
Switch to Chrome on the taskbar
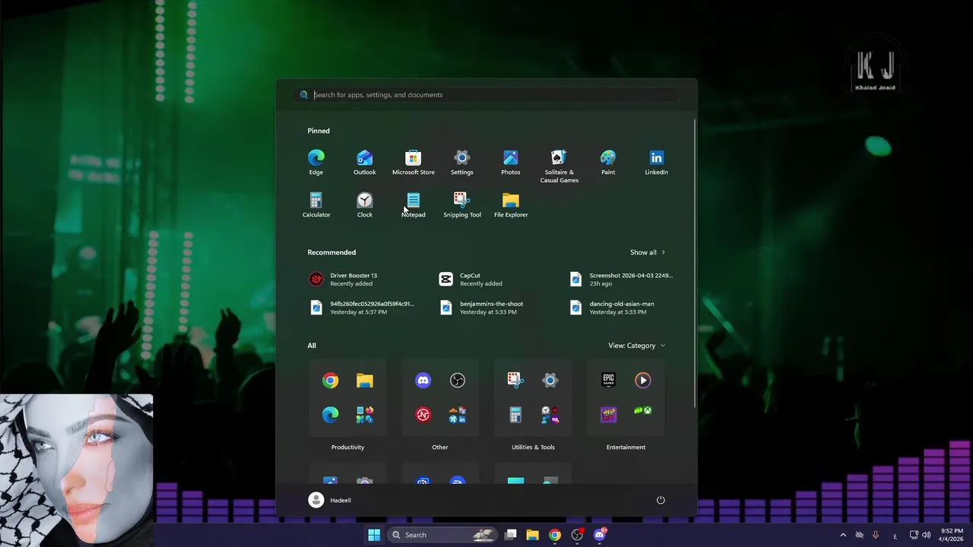[x=555, y=535]
